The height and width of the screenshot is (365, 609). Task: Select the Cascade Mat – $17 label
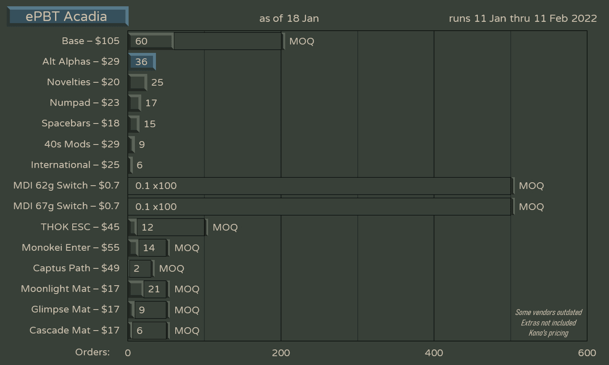click(74, 330)
